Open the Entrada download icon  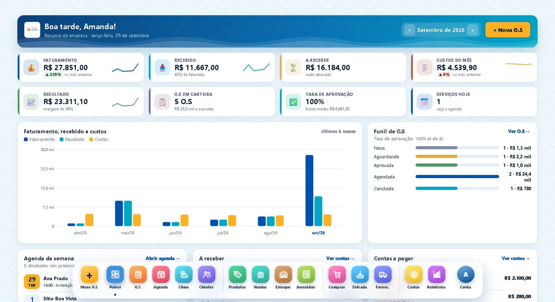(x=360, y=275)
